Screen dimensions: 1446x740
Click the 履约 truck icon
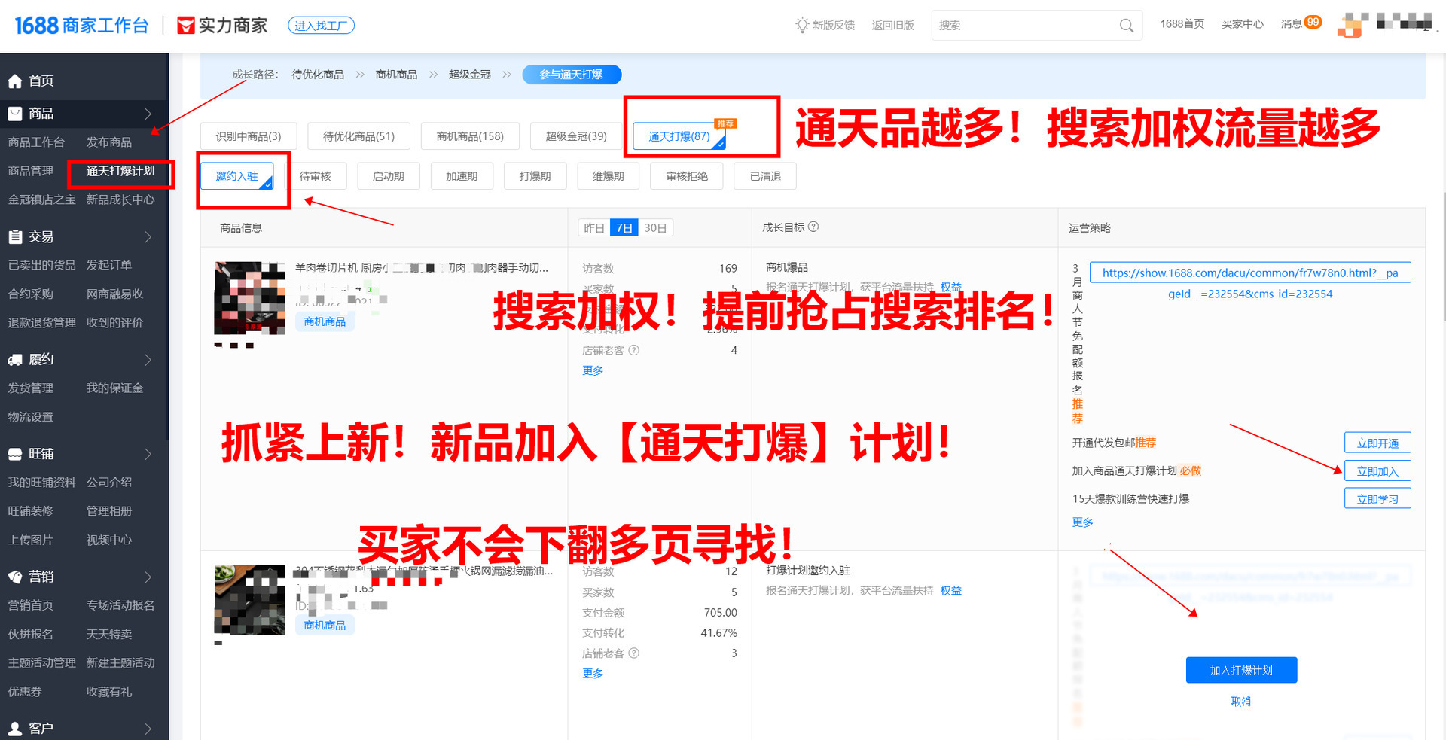tap(15, 360)
